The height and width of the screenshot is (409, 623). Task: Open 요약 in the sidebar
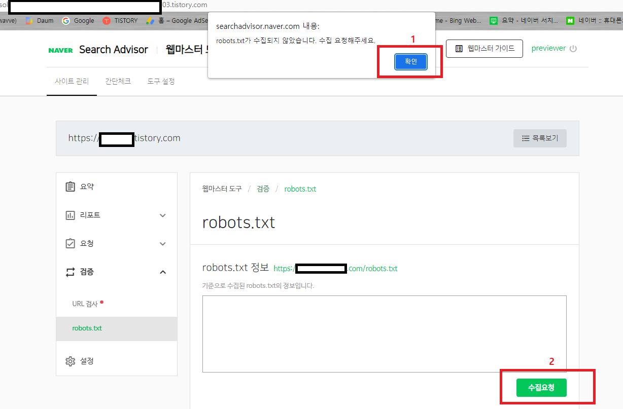[117, 187]
